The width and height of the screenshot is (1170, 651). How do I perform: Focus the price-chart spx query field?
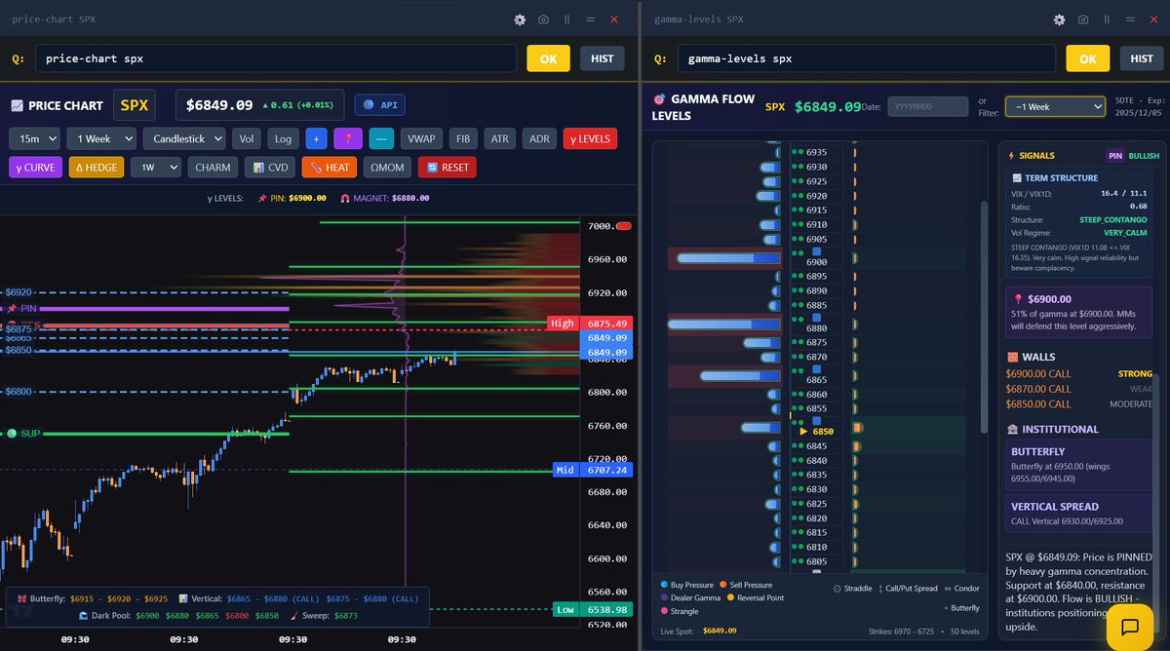(x=276, y=58)
